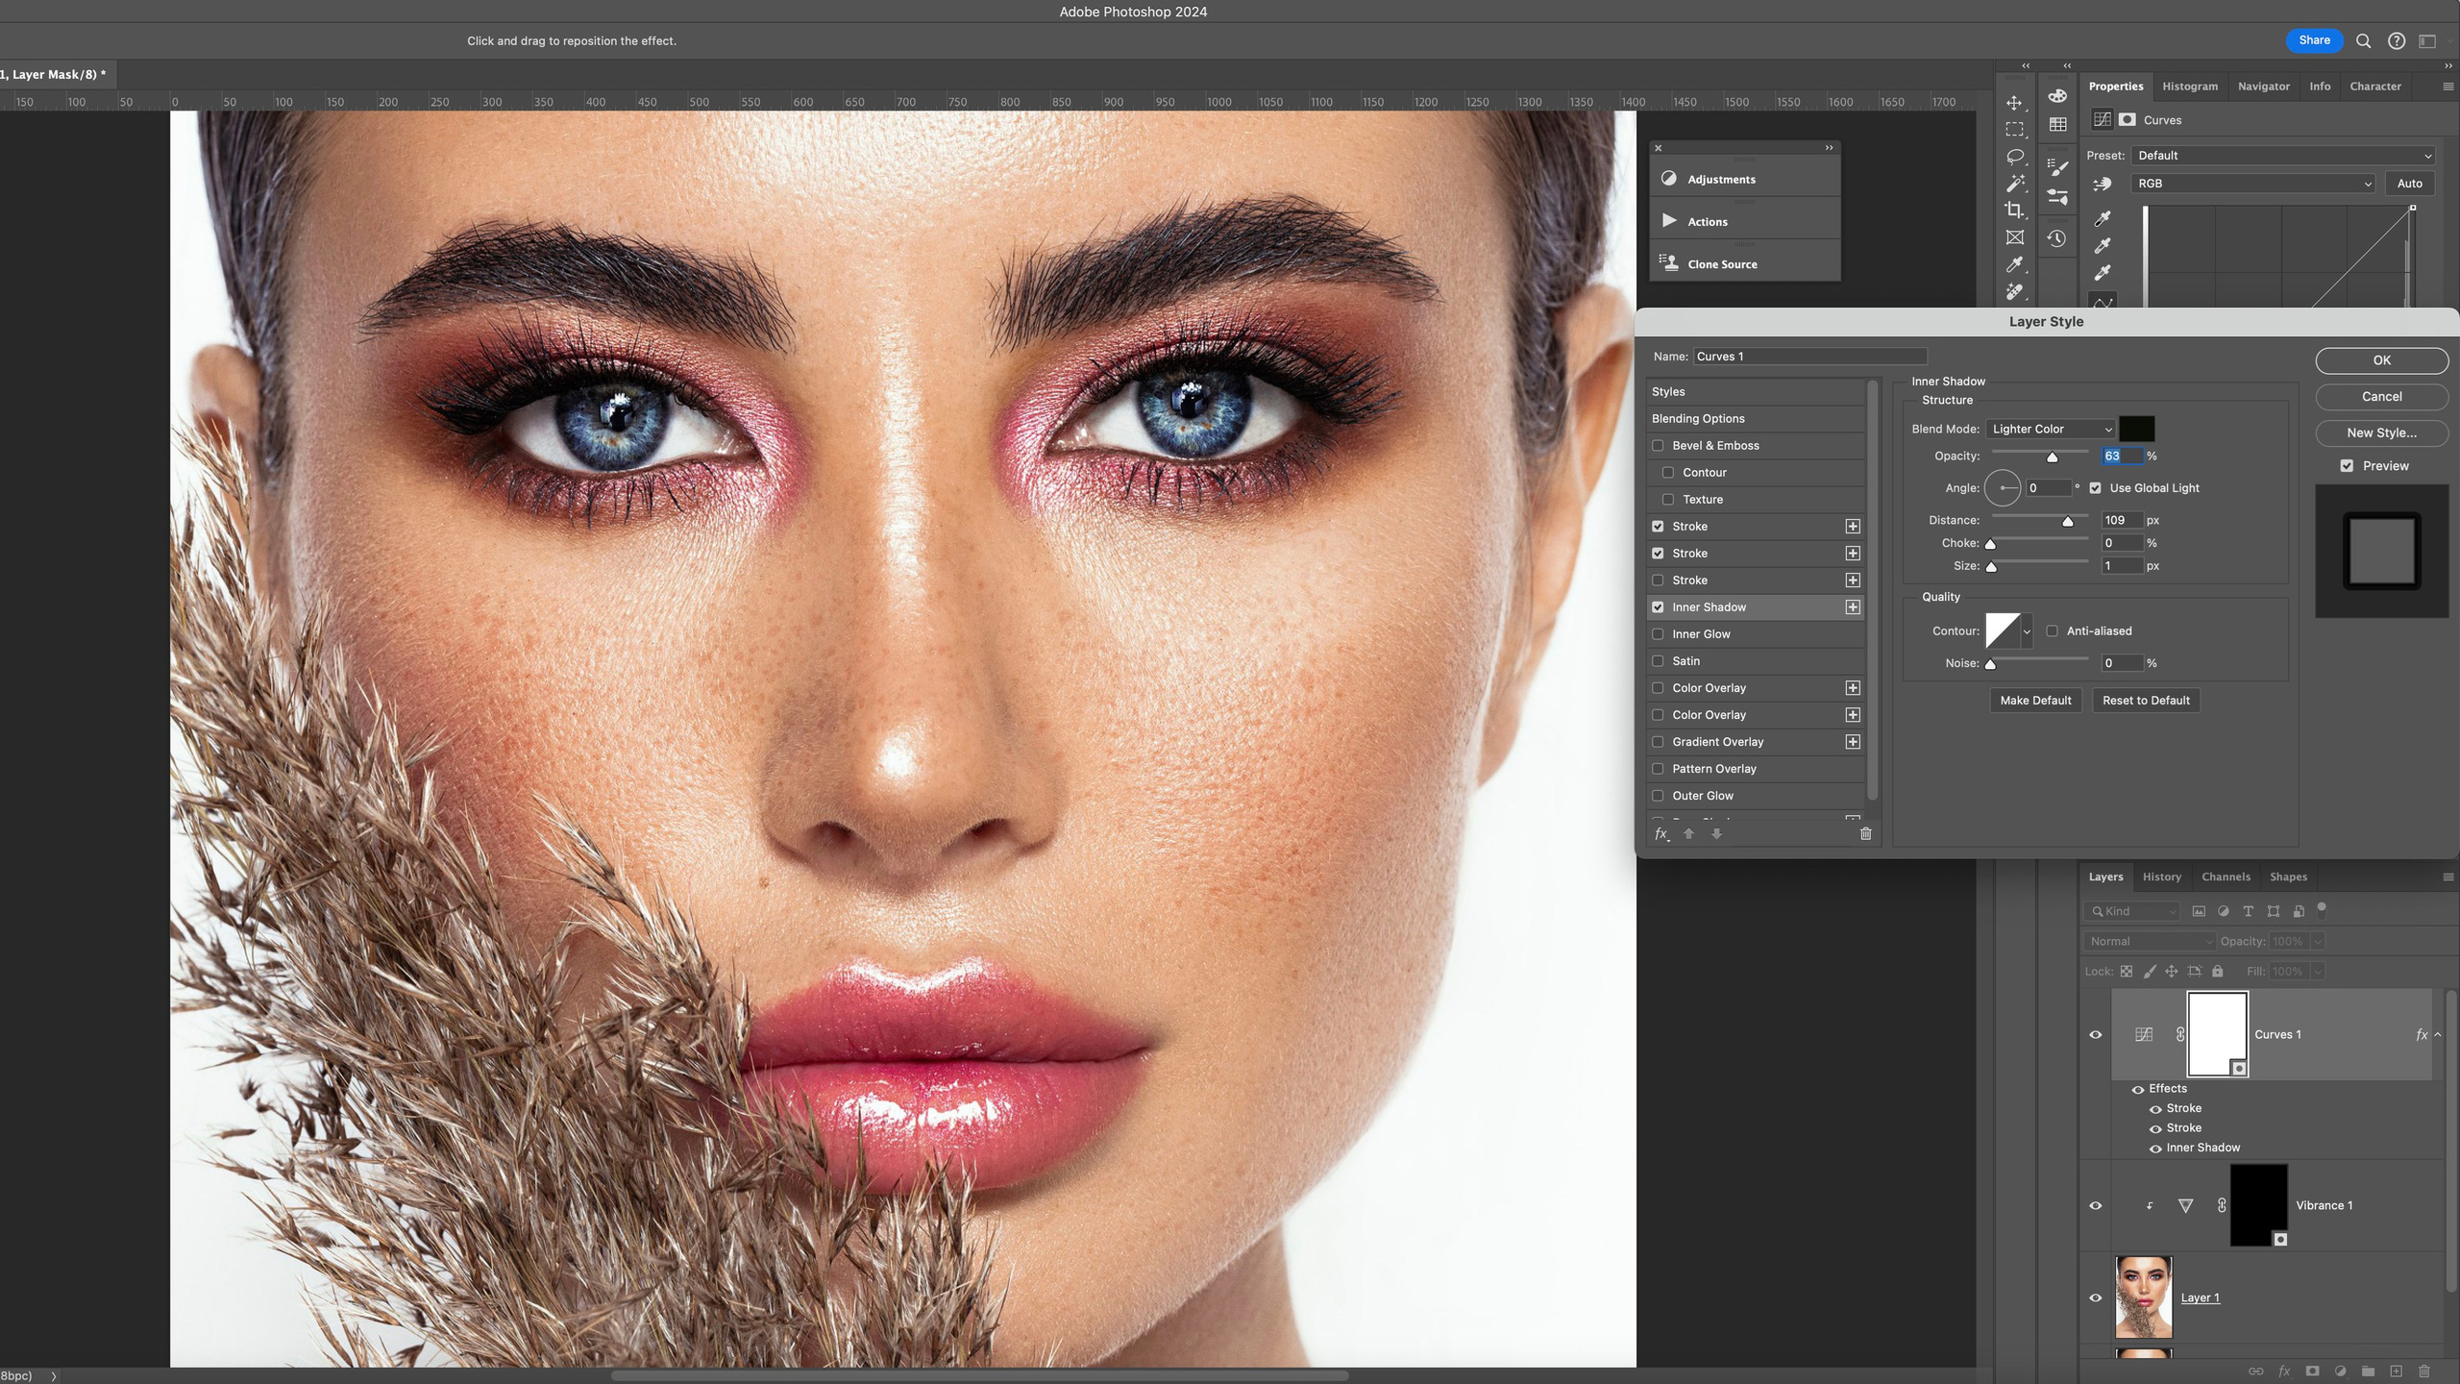The width and height of the screenshot is (2460, 1384).
Task: Select the Crop tool
Action: [x=2014, y=210]
